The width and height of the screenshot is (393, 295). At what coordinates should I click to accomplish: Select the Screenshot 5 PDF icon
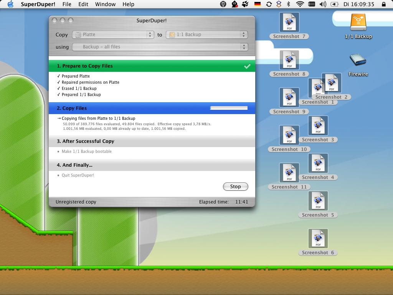click(318, 201)
